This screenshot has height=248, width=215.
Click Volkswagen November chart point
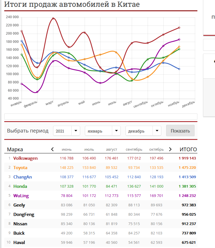click(x=179, y=28)
